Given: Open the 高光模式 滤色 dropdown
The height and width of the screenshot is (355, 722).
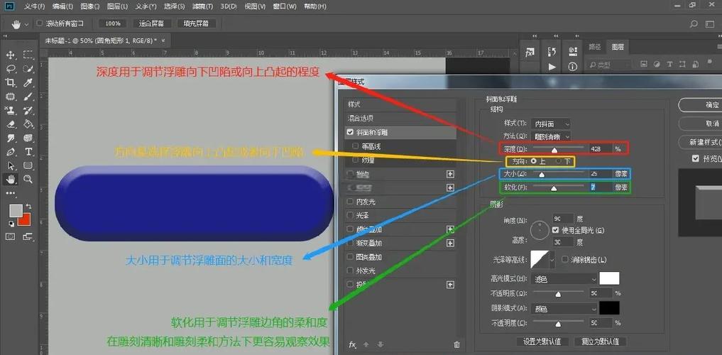Looking at the screenshot, I should [564, 279].
